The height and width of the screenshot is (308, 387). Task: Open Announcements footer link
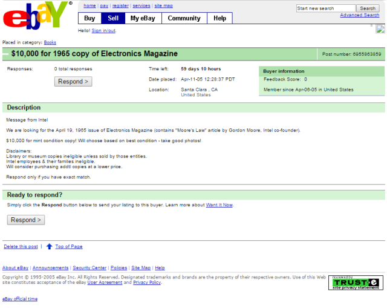(x=50, y=267)
